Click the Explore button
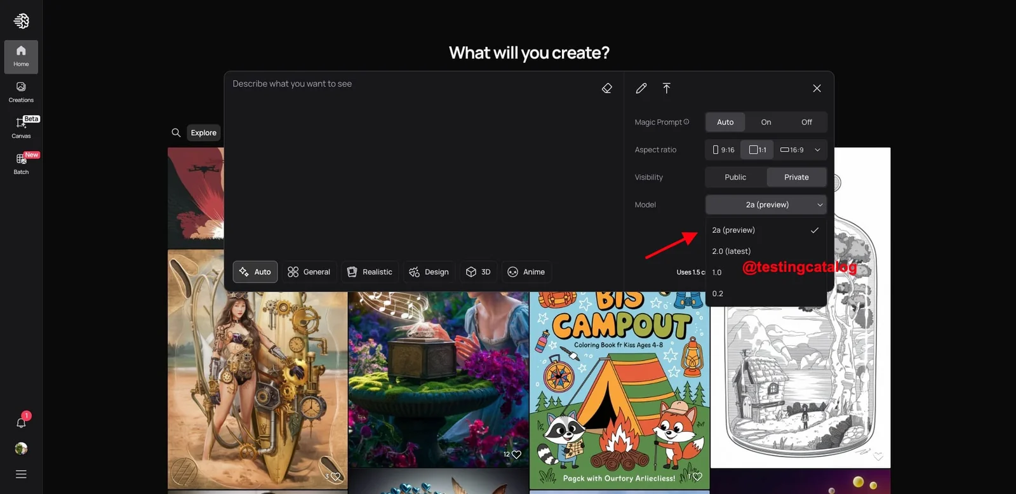 203,133
